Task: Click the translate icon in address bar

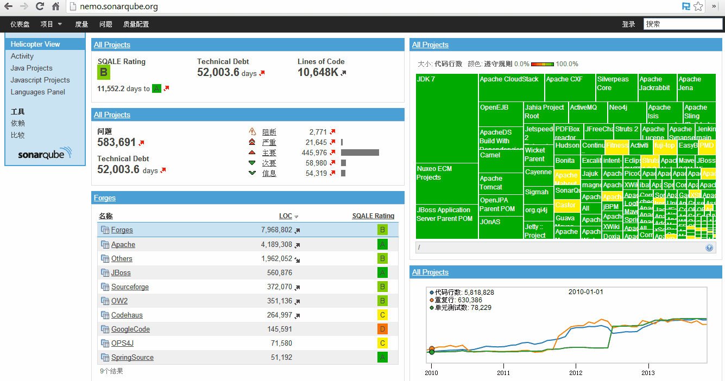Action: [686, 7]
